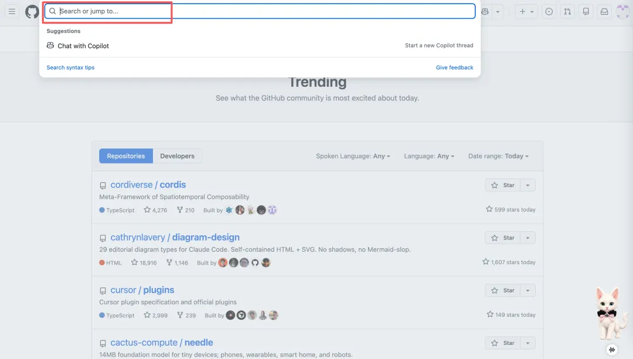Open cathrynlavery / diagram-design repository
Screen dimensions: 633x359
pyautogui.click(x=175, y=237)
